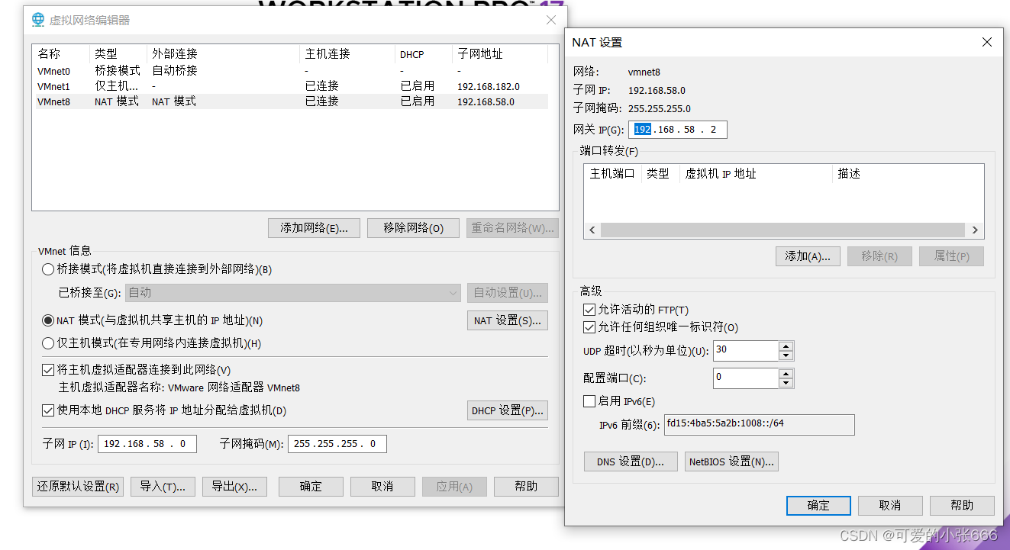Click the 子网 IP input field
The image size is (1010, 550).
tap(147, 444)
